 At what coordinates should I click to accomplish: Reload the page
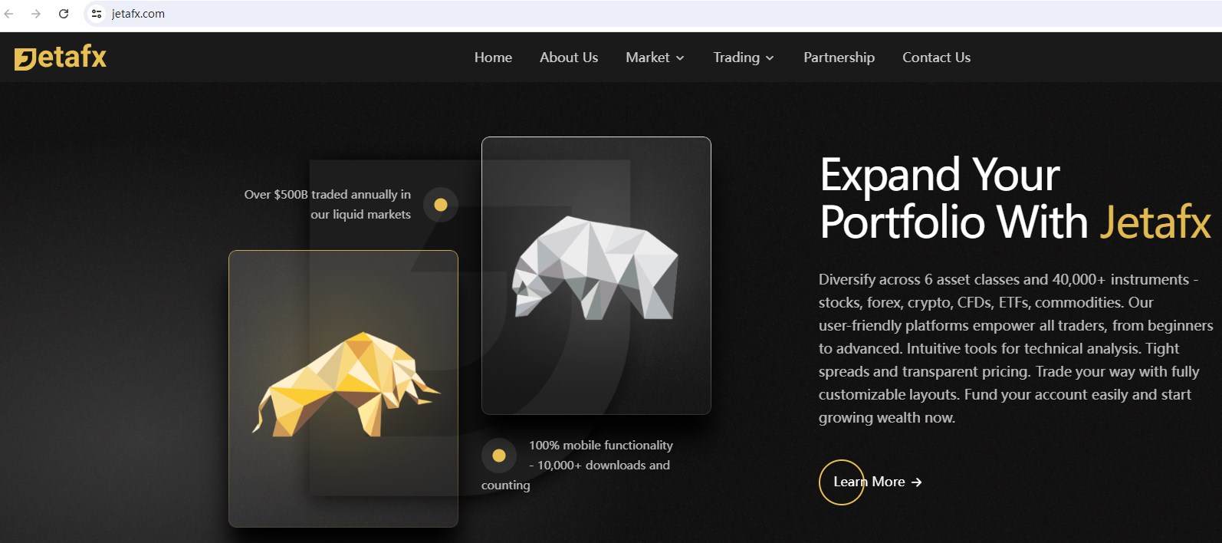[64, 14]
